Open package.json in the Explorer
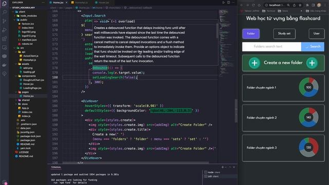The width and height of the screenshot is (329, 185). 28,140
